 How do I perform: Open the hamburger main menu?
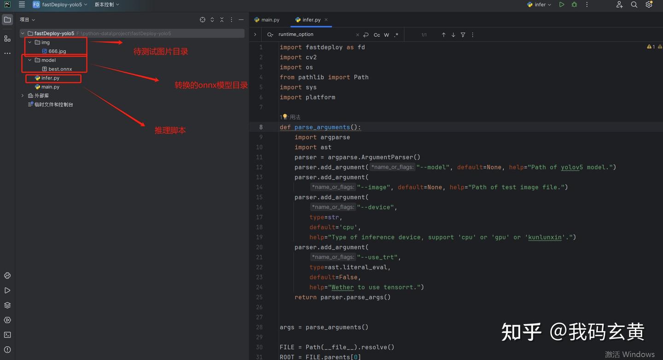coord(22,5)
